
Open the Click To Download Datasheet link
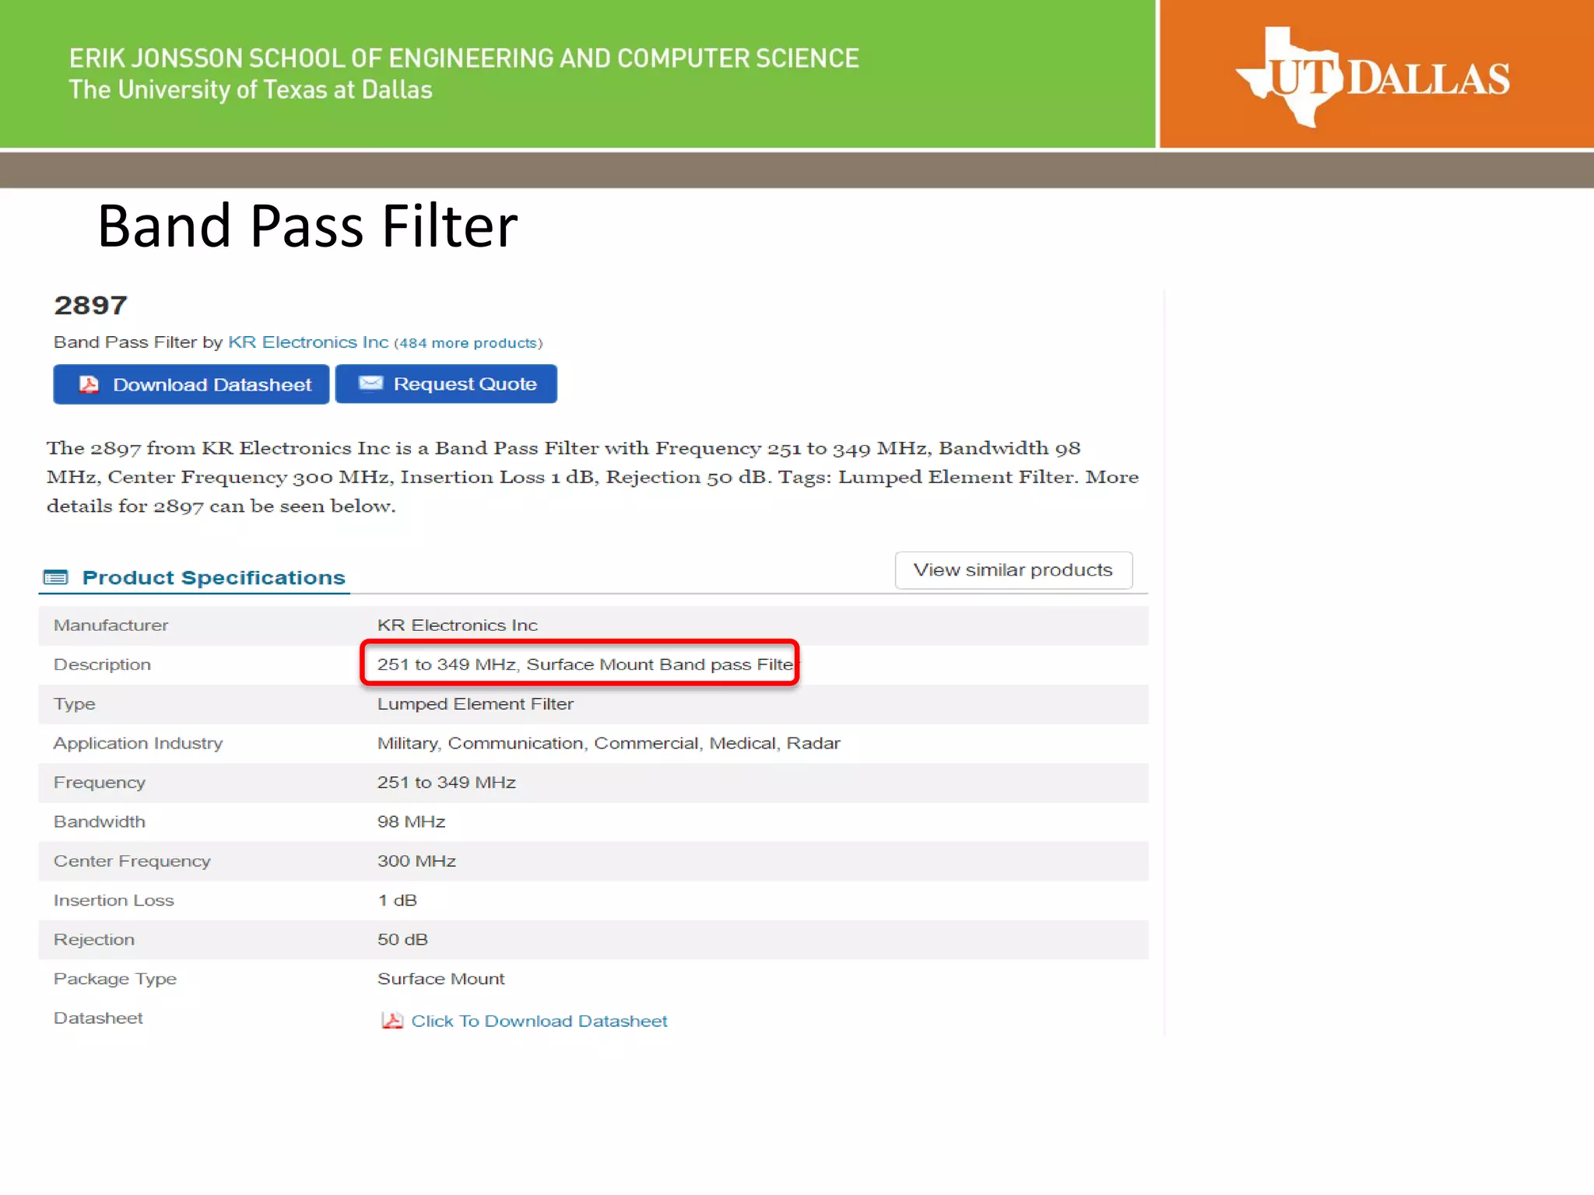tap(539, 1021)
